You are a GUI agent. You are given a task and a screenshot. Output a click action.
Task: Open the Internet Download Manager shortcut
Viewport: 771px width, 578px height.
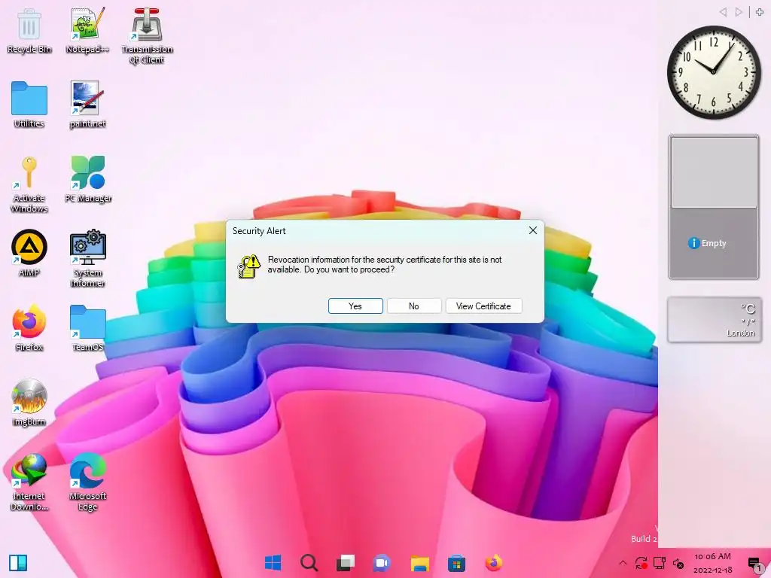(x=29, y=482)
